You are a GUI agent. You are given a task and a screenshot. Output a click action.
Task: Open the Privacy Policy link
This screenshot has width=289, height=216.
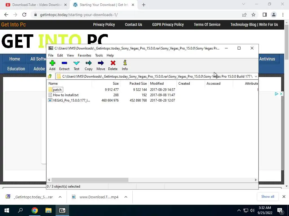(104, 25)
